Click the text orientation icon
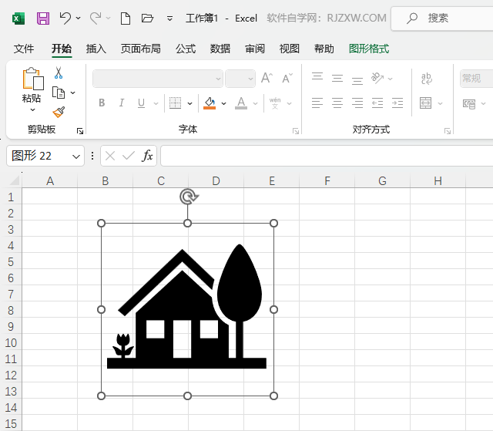Viewport: 493px width, 431px height. click(377, 78)
